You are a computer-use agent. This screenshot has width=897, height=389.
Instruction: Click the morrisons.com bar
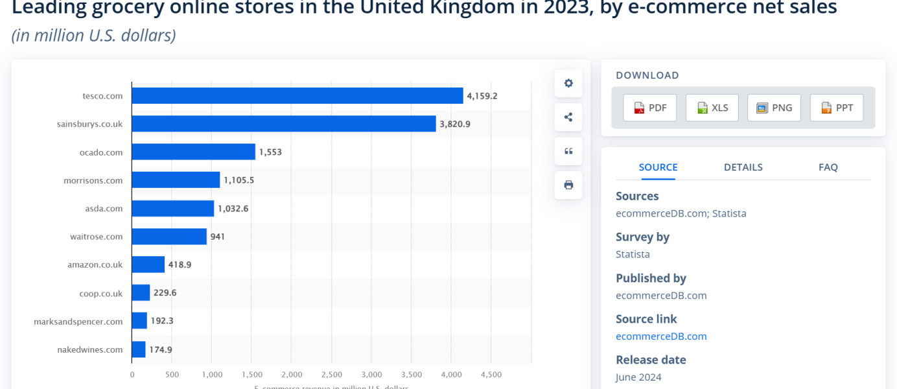176,180
